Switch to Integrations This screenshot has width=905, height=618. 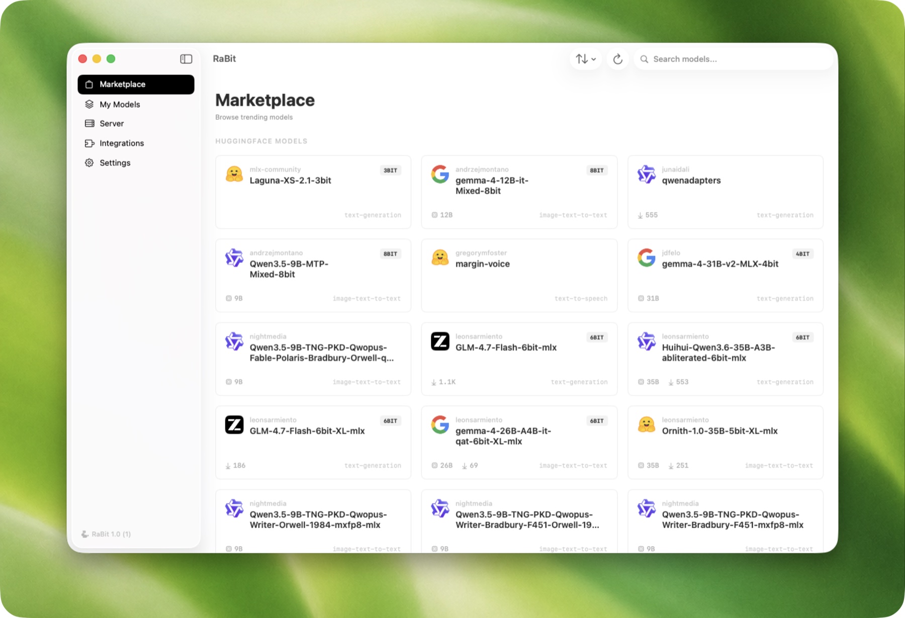point(136,143)
